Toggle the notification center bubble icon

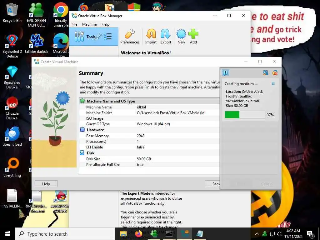coord(226,73)
